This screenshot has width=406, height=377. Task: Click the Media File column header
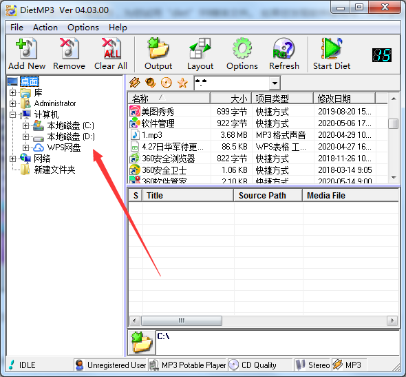[x=351, y=196]
